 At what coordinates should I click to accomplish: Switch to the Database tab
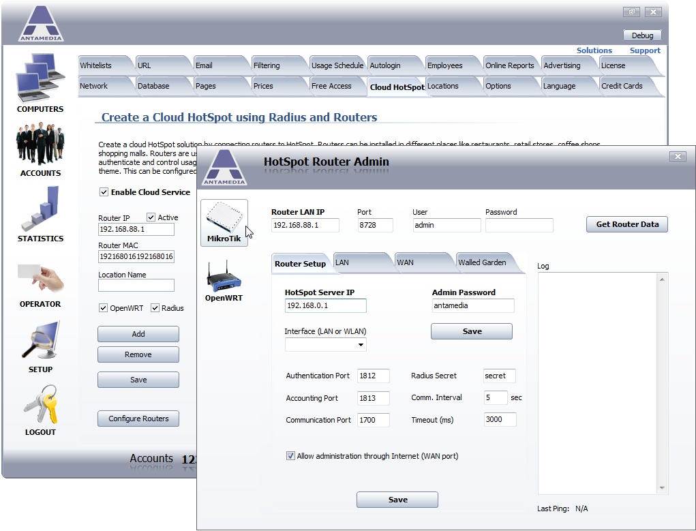[164, 86]
